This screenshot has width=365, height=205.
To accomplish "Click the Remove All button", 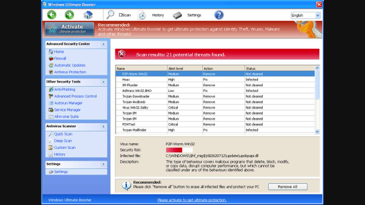I will [288, 187].
